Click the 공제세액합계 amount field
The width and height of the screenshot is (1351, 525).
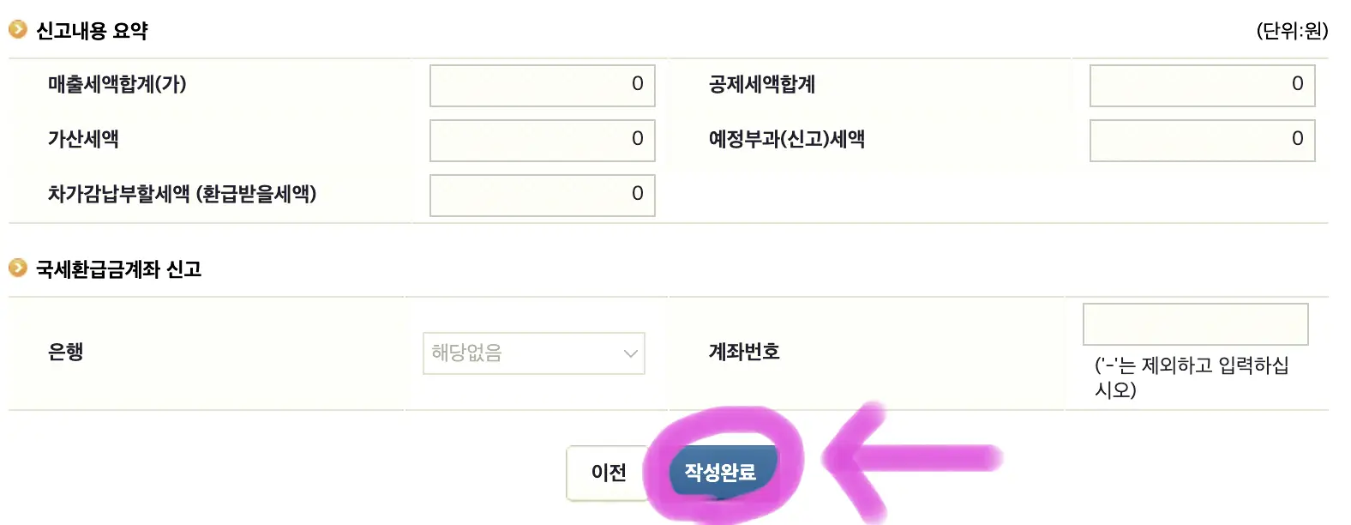click(x=1201, y=85)
